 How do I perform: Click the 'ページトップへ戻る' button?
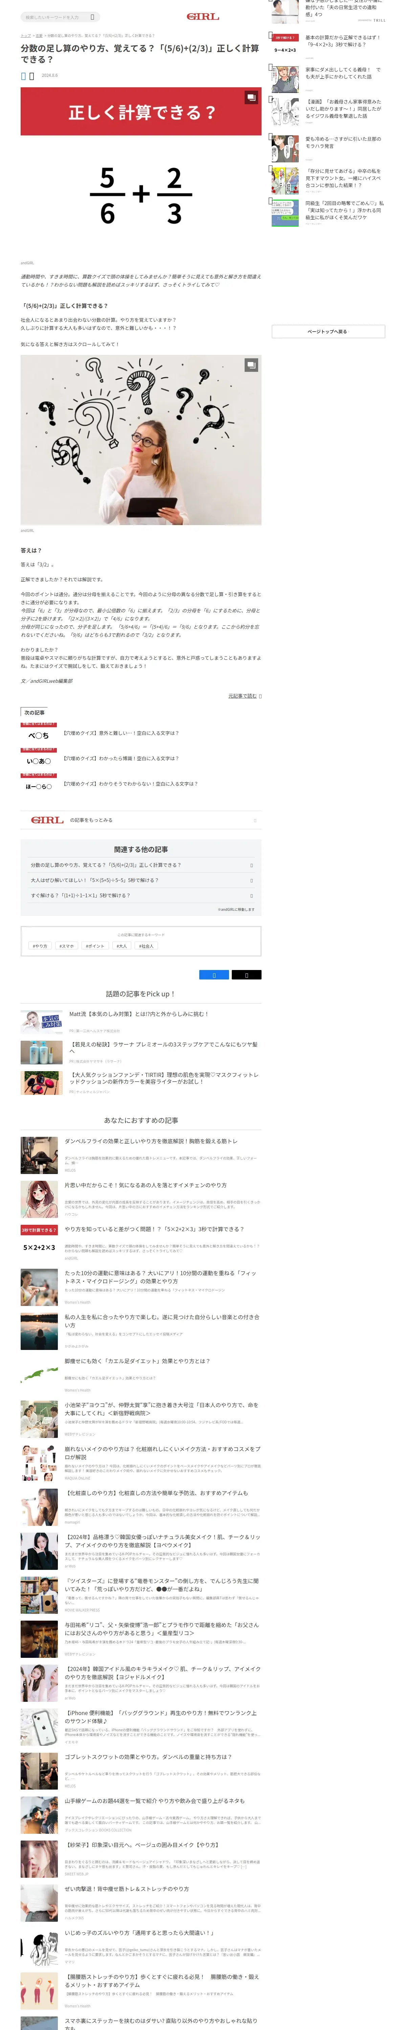[x=328, y=332]
